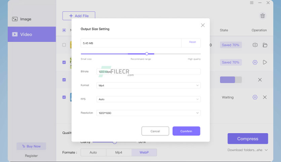The height and width of the screenshot is (162, 281).
Task: Open settings icon in Waiting row
Action: point(255,97)
